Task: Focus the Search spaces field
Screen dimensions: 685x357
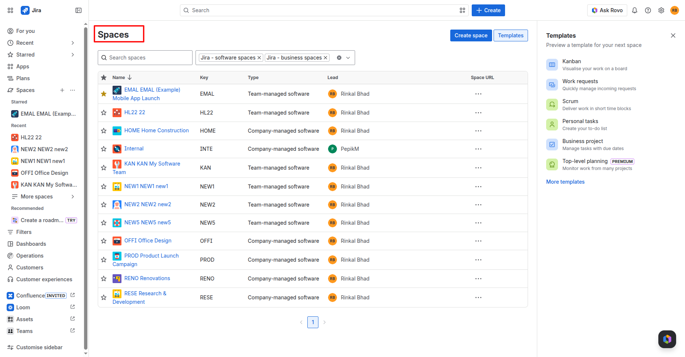Action: 145,58
